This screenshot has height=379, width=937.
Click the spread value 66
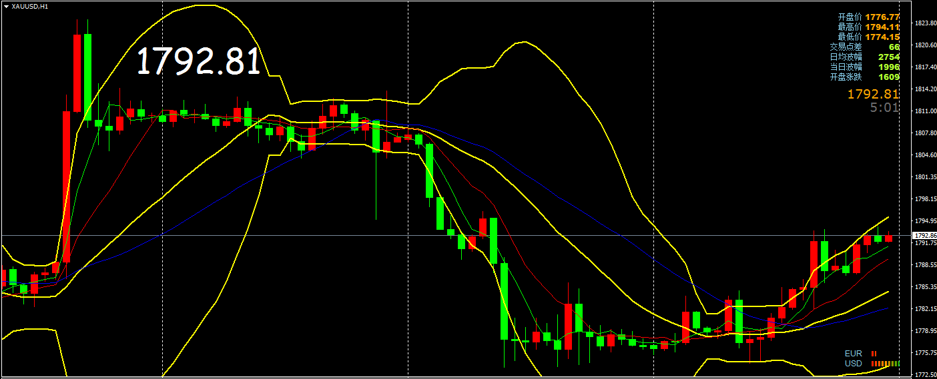[894, 47]
